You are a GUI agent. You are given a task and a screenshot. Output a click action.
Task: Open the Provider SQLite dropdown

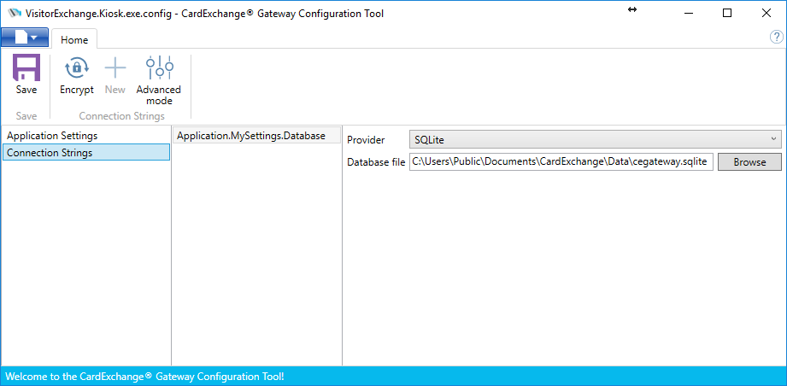(596, 140)
